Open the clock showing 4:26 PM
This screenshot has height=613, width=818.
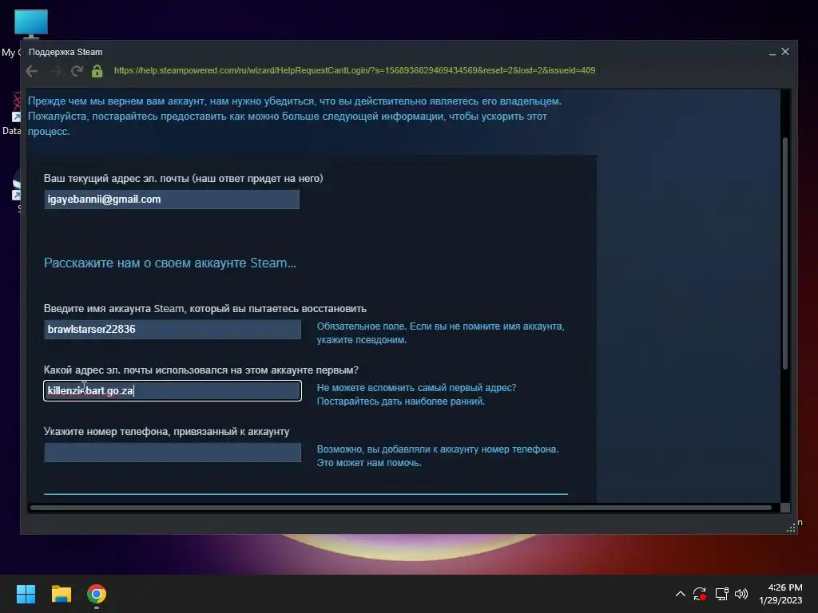(x=781, y=594)
